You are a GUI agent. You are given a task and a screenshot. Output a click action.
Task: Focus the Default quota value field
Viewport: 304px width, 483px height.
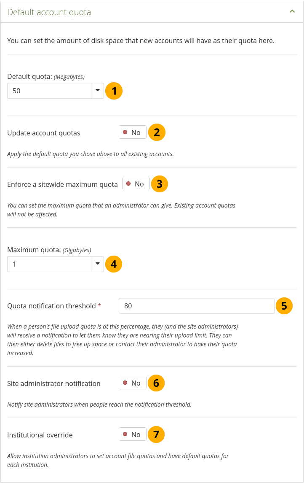pyautogui.click(x=49, y=90)
